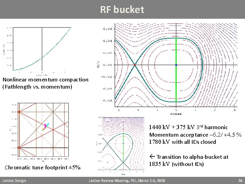
Task: Click the colored tune footprint marker
Action: (x=46, y=127)
